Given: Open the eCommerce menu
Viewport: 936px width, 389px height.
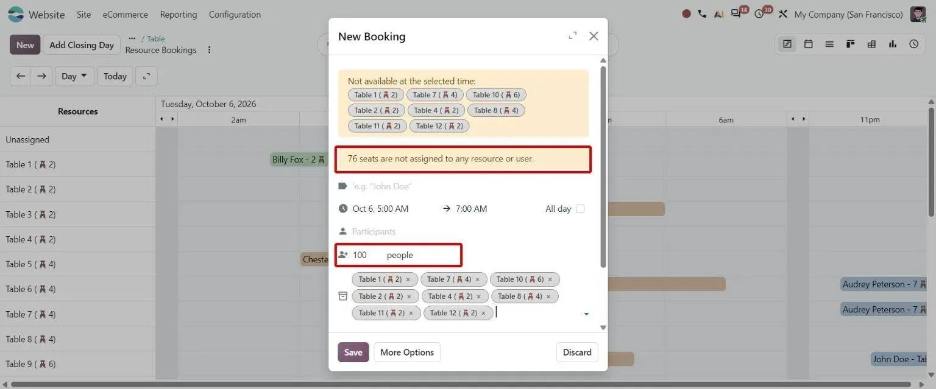Looking at the screenshot, I should point(126,14).
